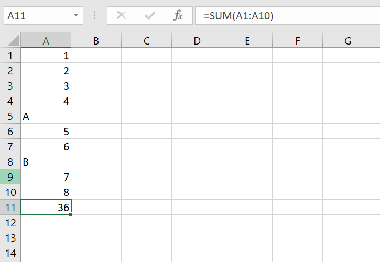Image resolution: width=380 pixels, height=262 pixels.
Task: Select column F header
Action: coord(297,40)
